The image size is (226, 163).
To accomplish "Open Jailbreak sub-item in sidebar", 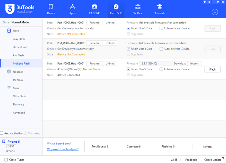I will (x=18, y=80).
